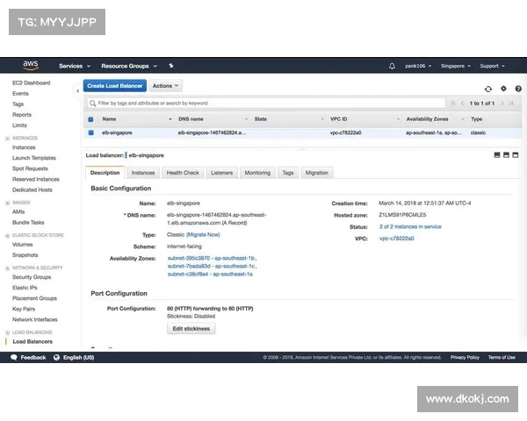This screenshot has height=421, width=527.
Task: Open the Services dropdown
Action: tap(75, 66)
